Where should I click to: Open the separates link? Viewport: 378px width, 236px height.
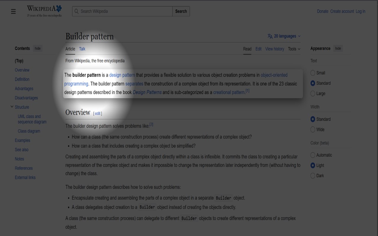134,84
